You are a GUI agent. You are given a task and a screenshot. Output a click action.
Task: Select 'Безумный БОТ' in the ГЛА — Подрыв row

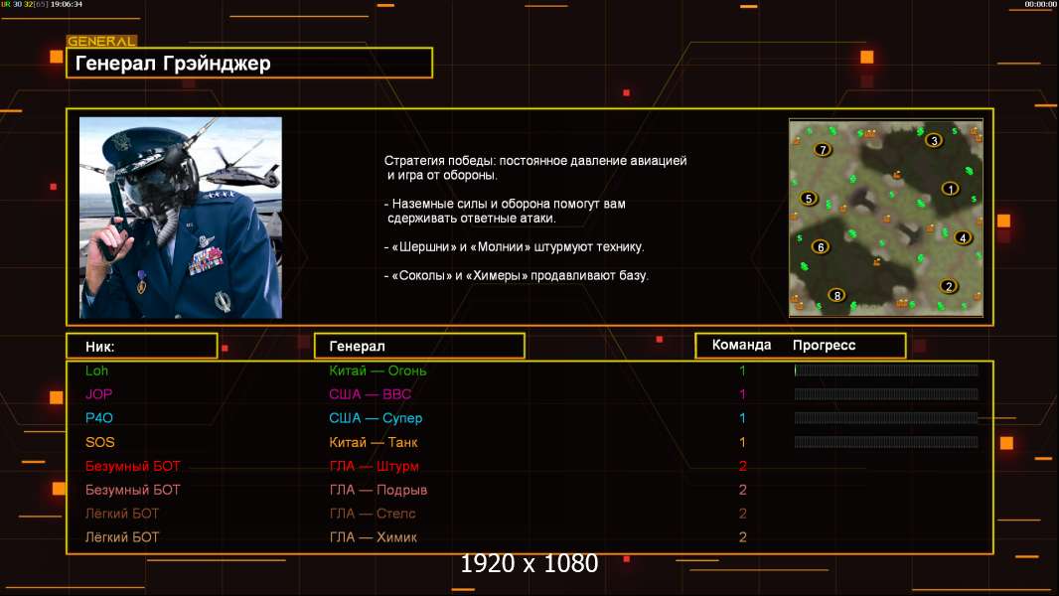(132, 490)
